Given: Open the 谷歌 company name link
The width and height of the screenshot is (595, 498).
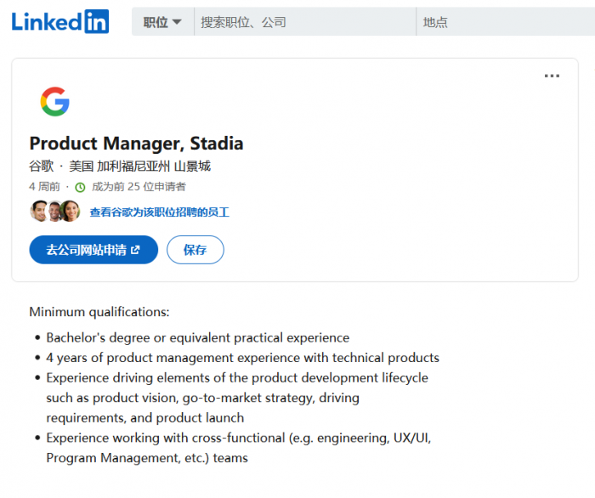Looking at the screenshot, I should [42, 166].
